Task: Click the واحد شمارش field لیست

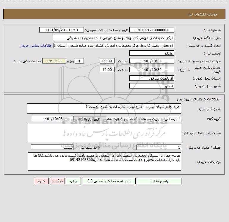Action: (x=52, y=148)
